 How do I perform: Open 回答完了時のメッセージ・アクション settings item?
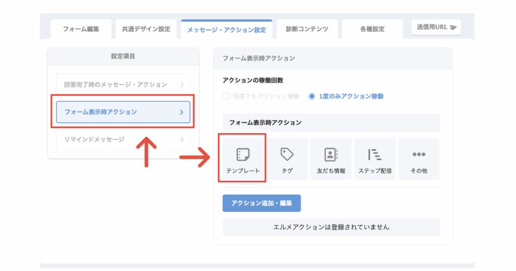click(123, 85)
